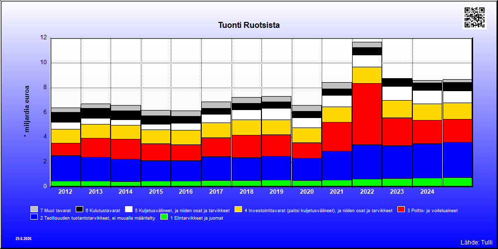498x249 pixels.
Task: Click the white transport segment of the 2019 bar
Action: tap(276, 114)
